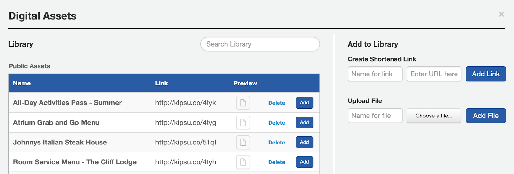Delete All-Day Activities Pass - Summer asset
This screenshot has height=174, width=514.
click(277, 103)
